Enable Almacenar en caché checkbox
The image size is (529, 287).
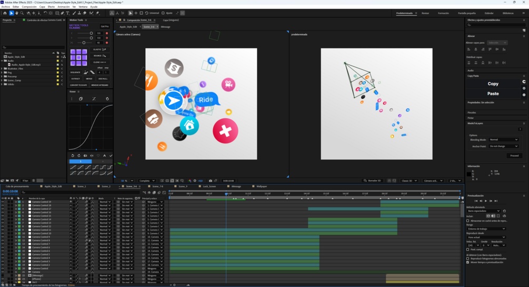tap(467, 221)
